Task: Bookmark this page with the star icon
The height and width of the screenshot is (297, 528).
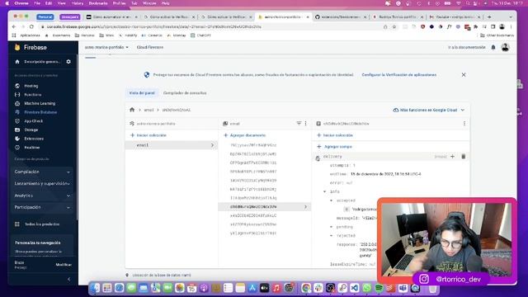Action: tap(394, 26)
